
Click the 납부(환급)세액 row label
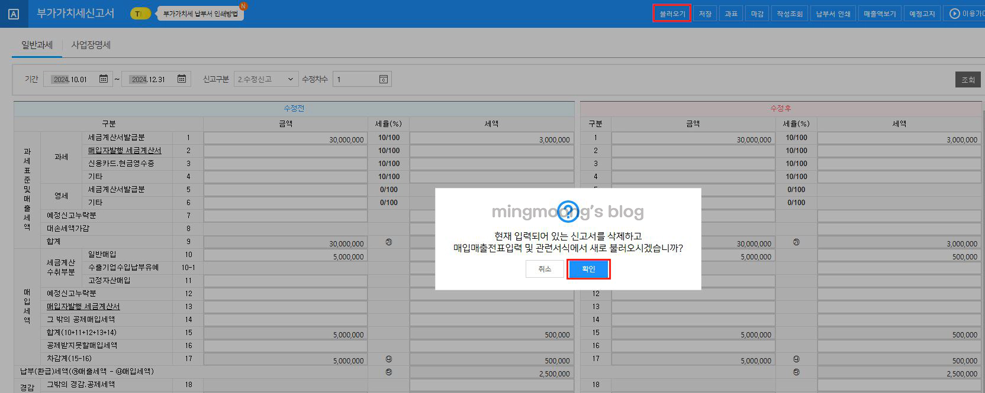pyautogui.click(x=87, y=372)
